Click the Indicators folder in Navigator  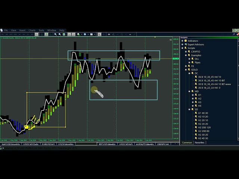pyautogui.click(x=193, y=41)
